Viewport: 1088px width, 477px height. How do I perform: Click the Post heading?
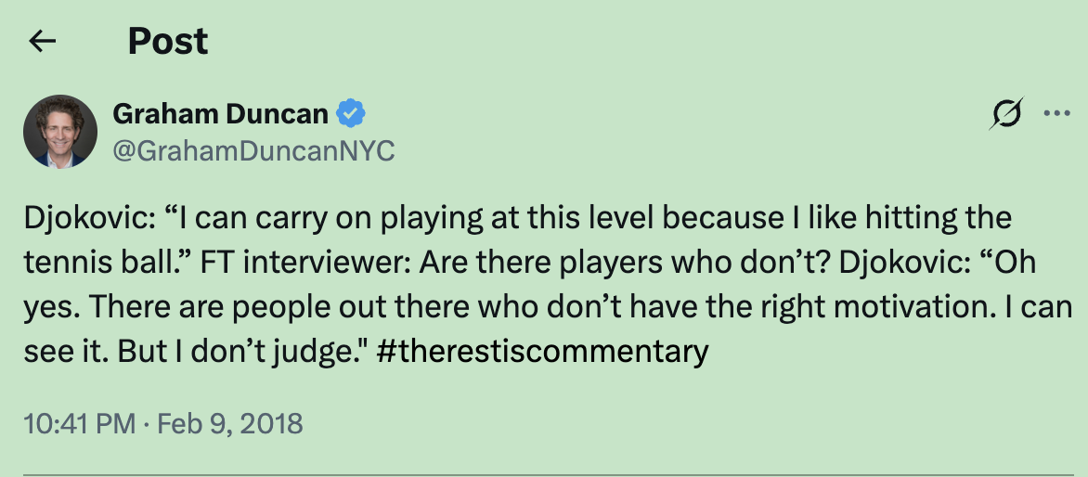(x=168, y=41)
